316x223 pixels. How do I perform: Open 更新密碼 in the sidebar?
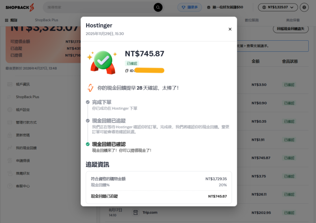click(x=23, y=135)
